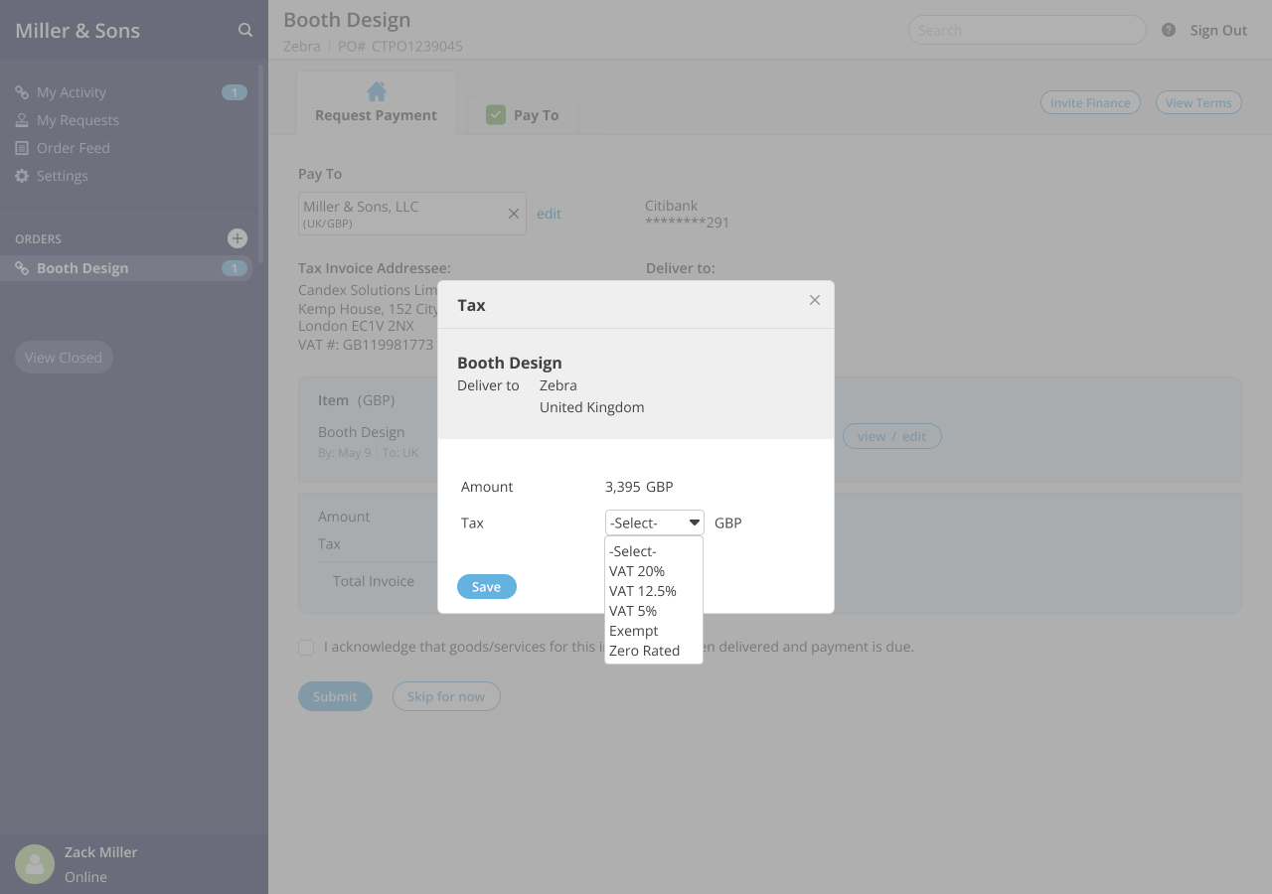
Task: Select Zero Rated tax option
Action: pos(644,651)
